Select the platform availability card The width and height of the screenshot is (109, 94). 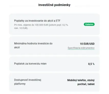coord(54,82)
